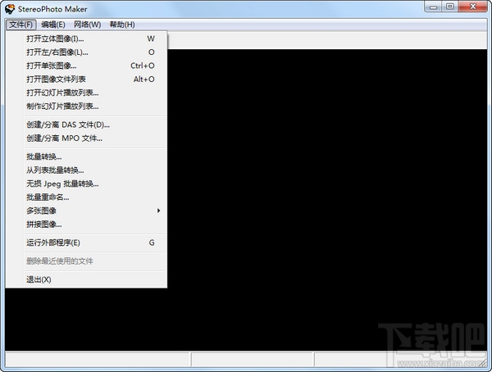This screenshot has height=372, width=492.
Task: Select 运行外部程序(E) menu item
Action: click(86, 243)
